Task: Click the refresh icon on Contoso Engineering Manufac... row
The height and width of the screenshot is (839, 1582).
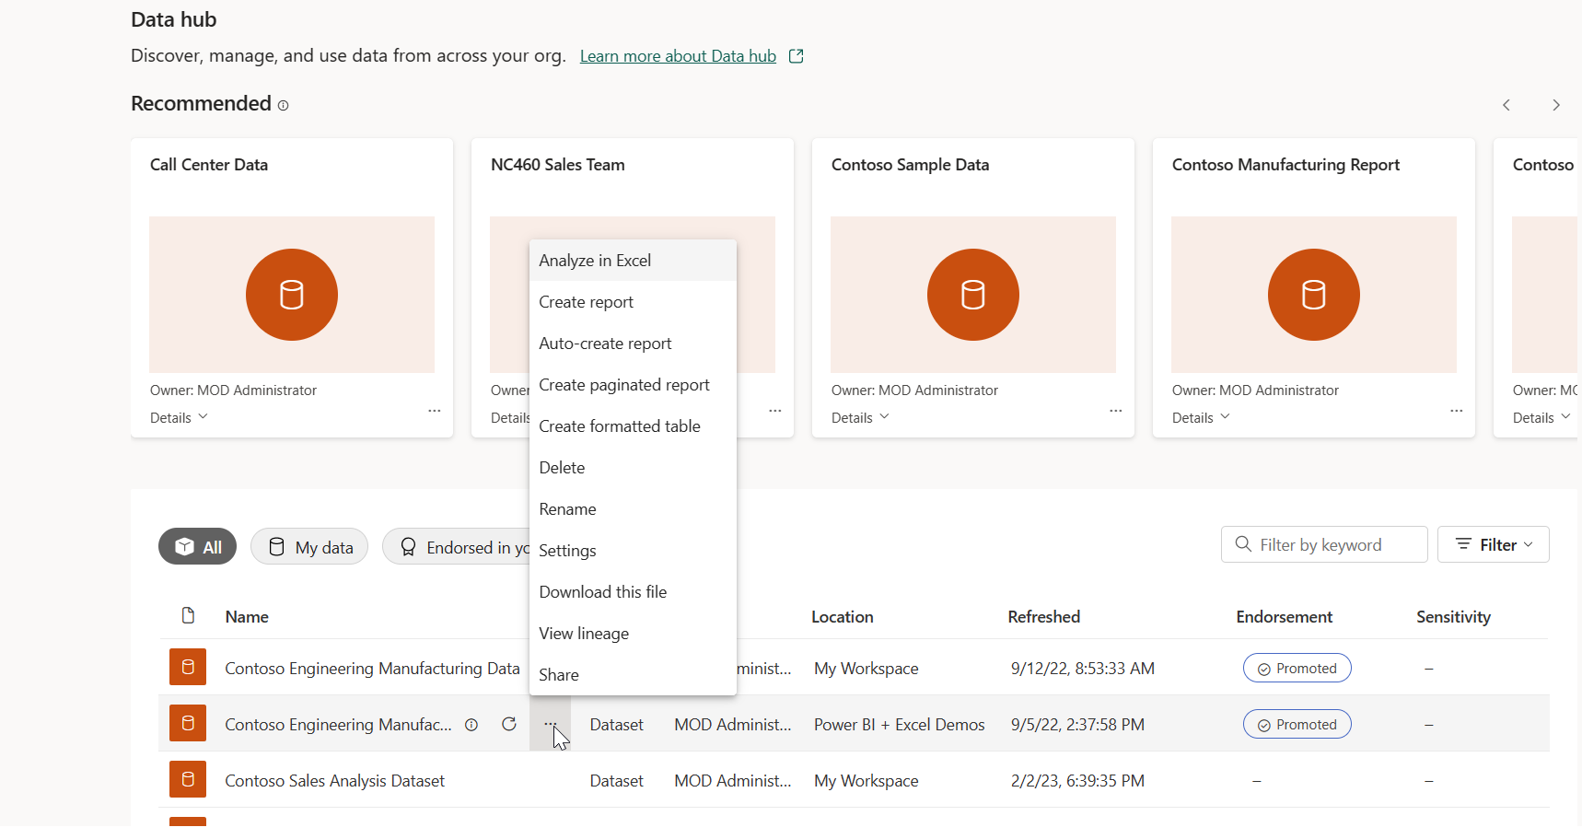Action: tap(508, 725)
